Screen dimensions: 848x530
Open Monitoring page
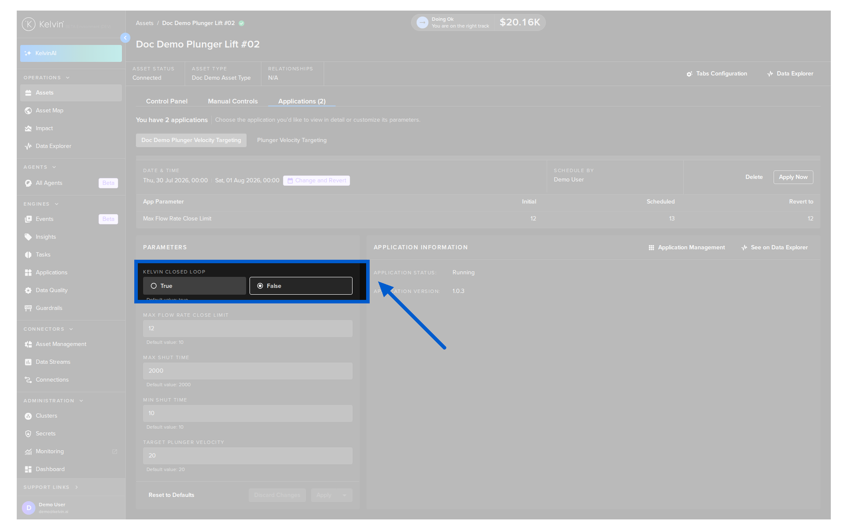pyautogui.click(x=71, y=451)
